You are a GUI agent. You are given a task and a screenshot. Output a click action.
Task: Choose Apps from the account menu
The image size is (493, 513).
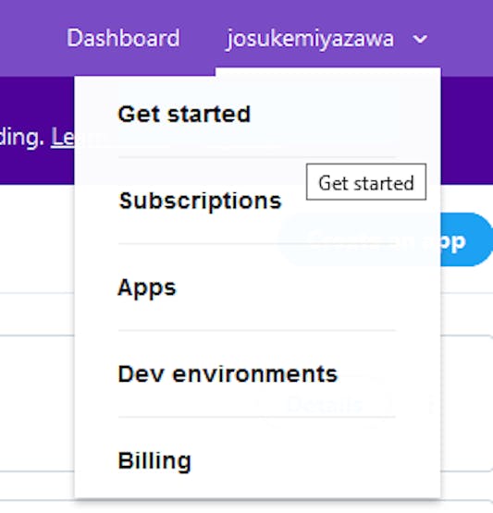(147, 287)
